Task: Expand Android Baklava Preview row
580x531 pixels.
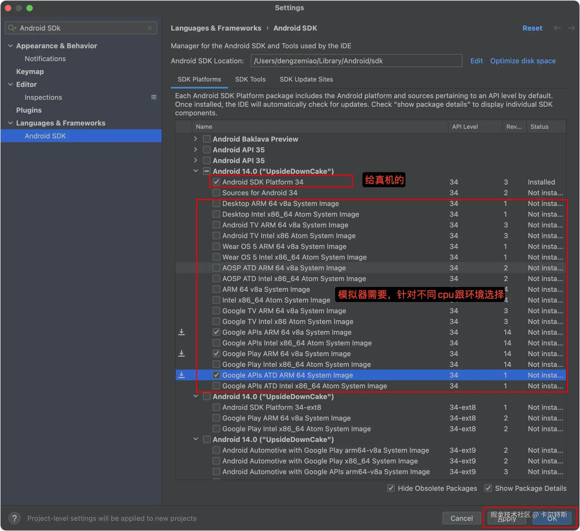Action: [196, 139]
